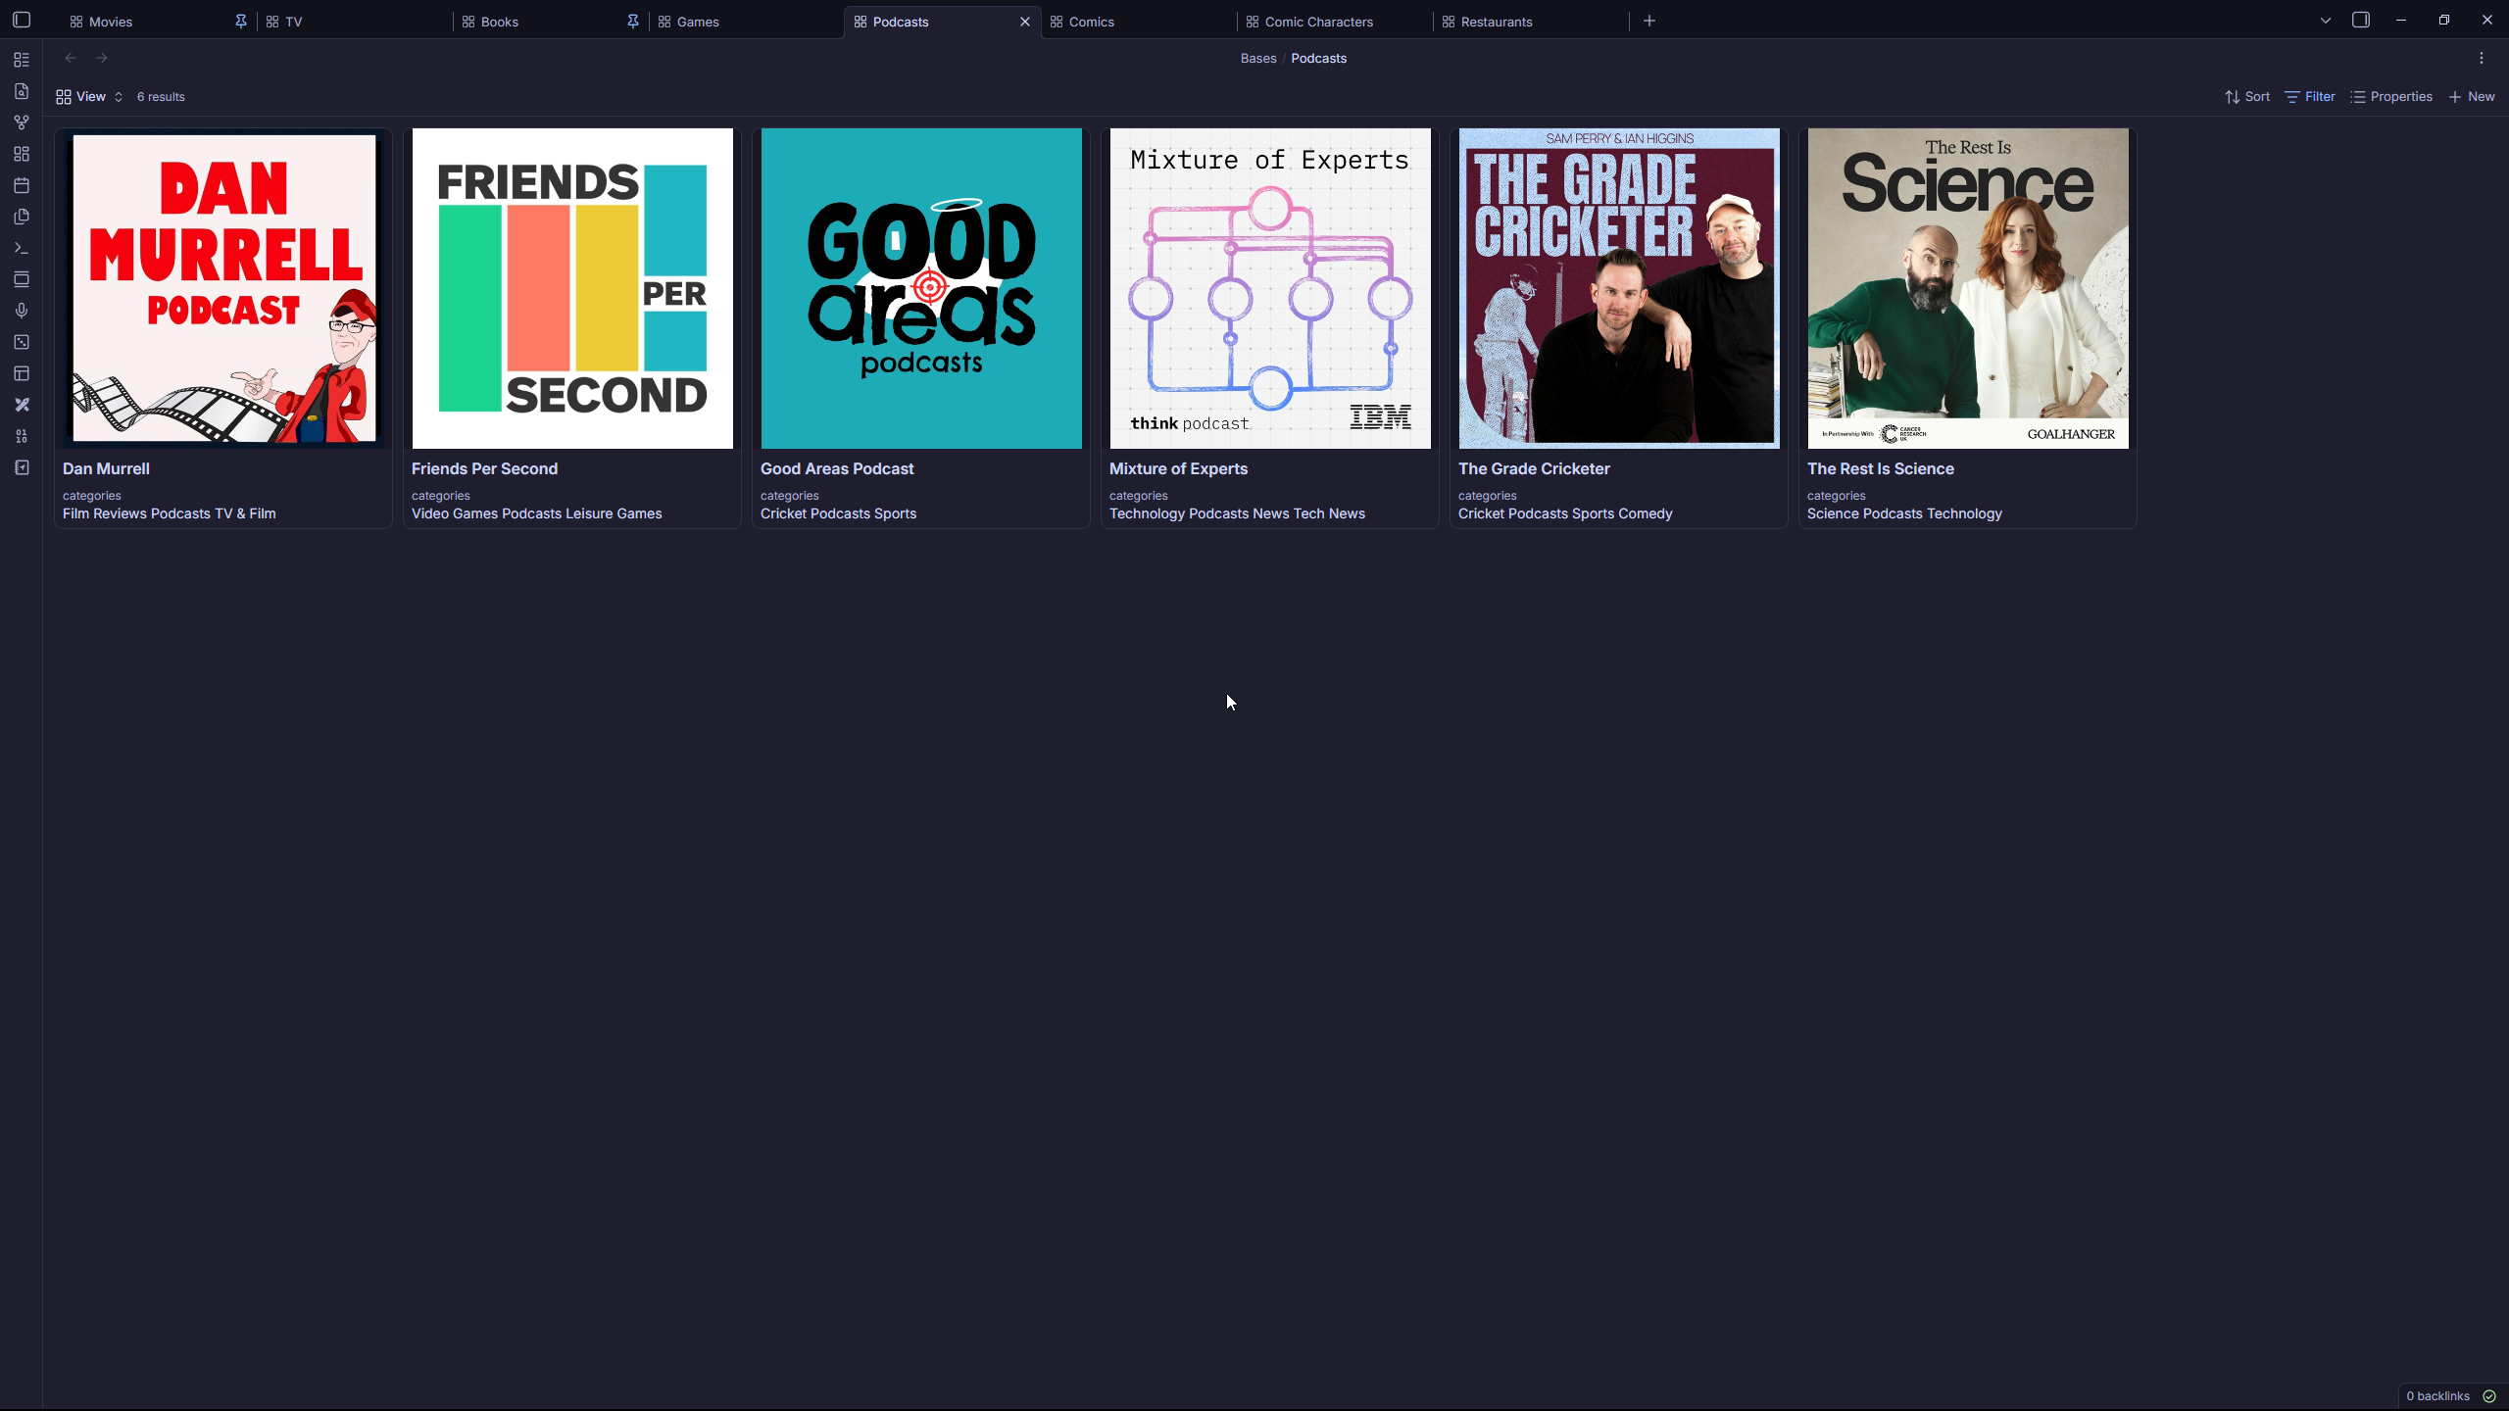The width and height of the screenshot is (2509, 1411).
Task: Select the file search icon in the sidebar
Action: [x=21, y=91]
